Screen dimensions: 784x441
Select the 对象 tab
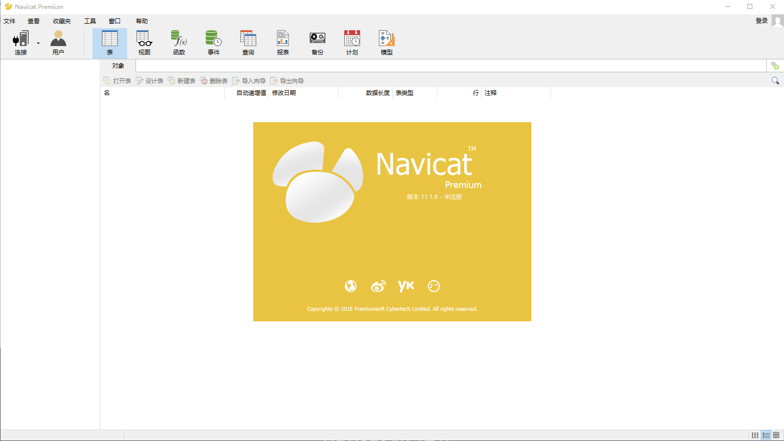click(118, 66)
